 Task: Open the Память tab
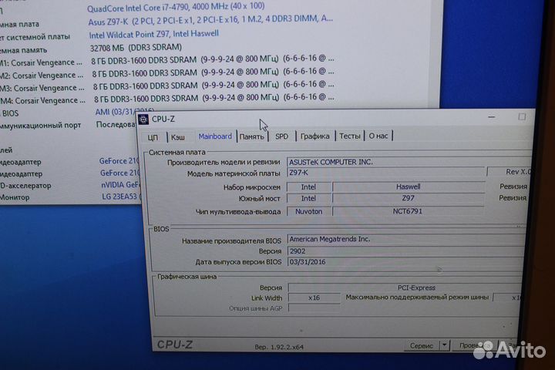[x=251, y=136]
